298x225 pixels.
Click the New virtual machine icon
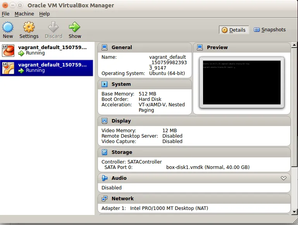point(8,27)
